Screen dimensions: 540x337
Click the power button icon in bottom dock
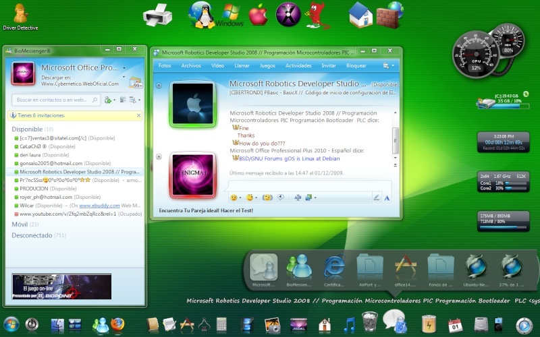coord(32,324)
